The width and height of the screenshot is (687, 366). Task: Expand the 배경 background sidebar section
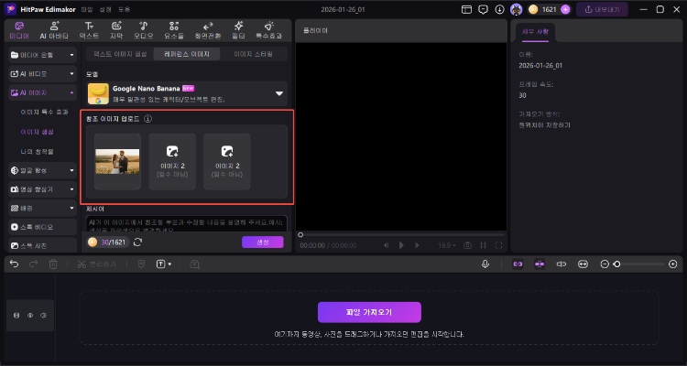(42, 209)
